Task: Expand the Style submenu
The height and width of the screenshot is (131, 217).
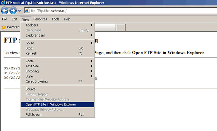Action: pyautogui.click(x=57, y=76)
